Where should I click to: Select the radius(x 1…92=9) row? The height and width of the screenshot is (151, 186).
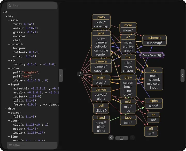[x=27, y=96]
